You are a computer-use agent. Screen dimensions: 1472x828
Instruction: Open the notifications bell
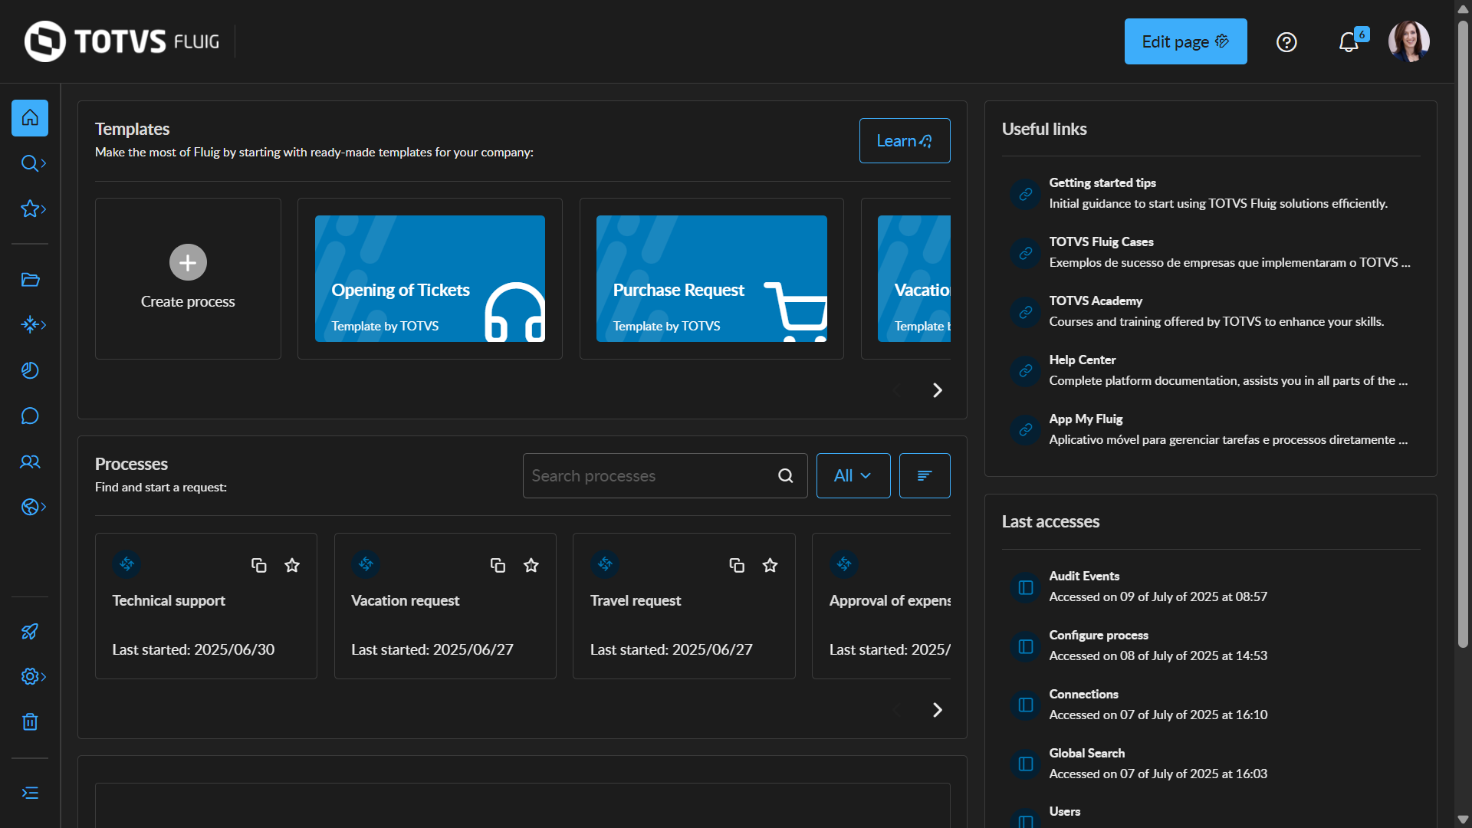coord(1349,42)
